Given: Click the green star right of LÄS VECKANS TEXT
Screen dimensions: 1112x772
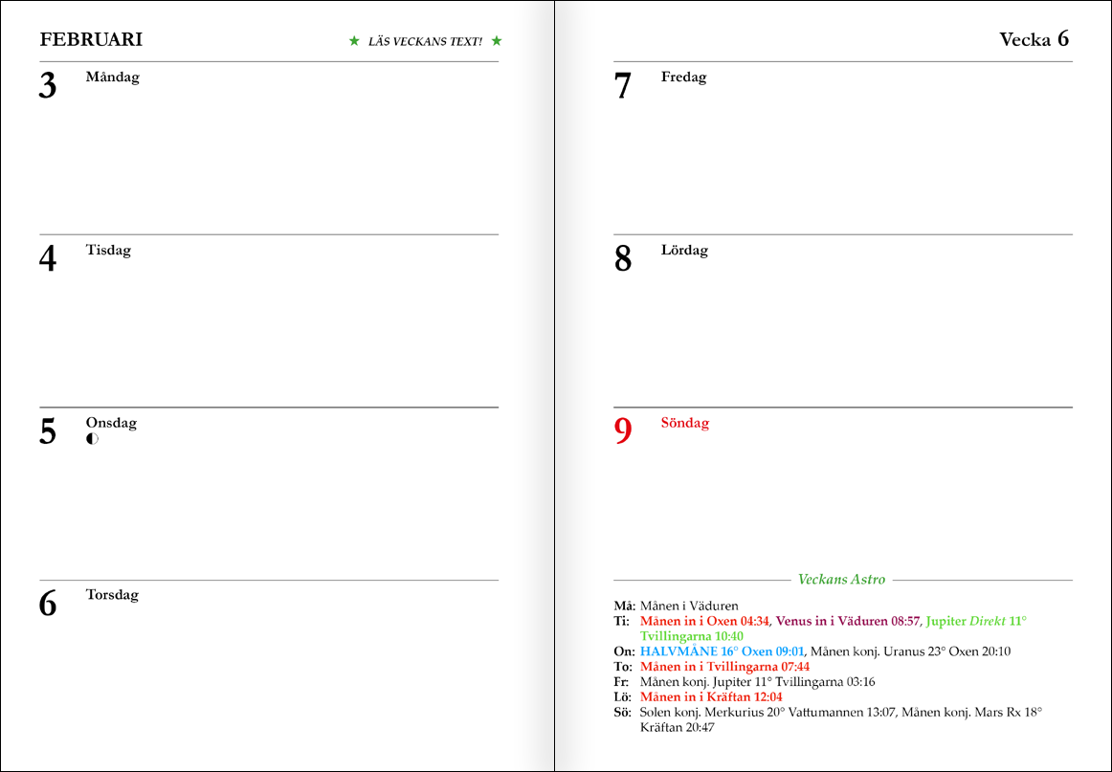Looking at the screenshot, I should pyautogui.click(x=496, y=41).
